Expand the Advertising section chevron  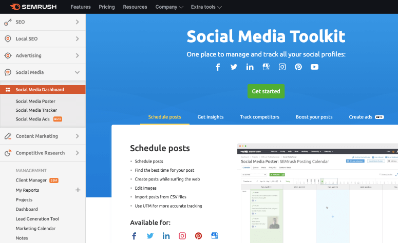click(78, 55)
